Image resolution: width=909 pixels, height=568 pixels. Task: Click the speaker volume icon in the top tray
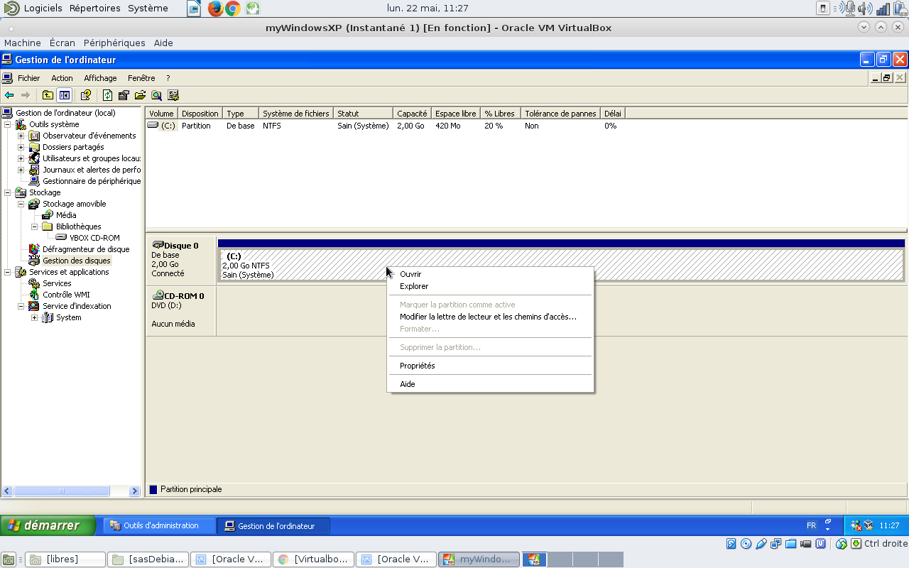(x=865, y=9)
